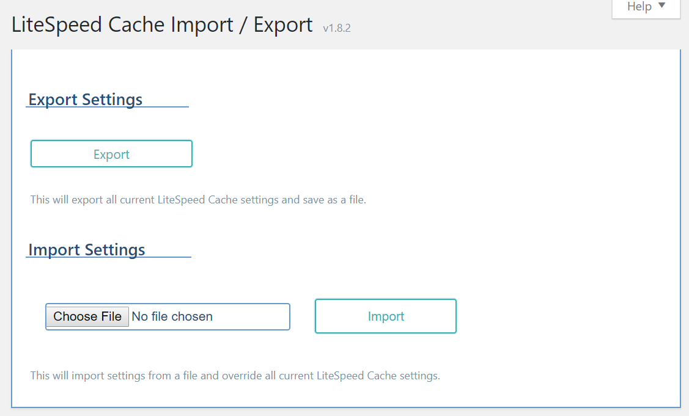This screenshot has height=416, width=689.
Task: Open the Help tab
Action: point(646,8)
